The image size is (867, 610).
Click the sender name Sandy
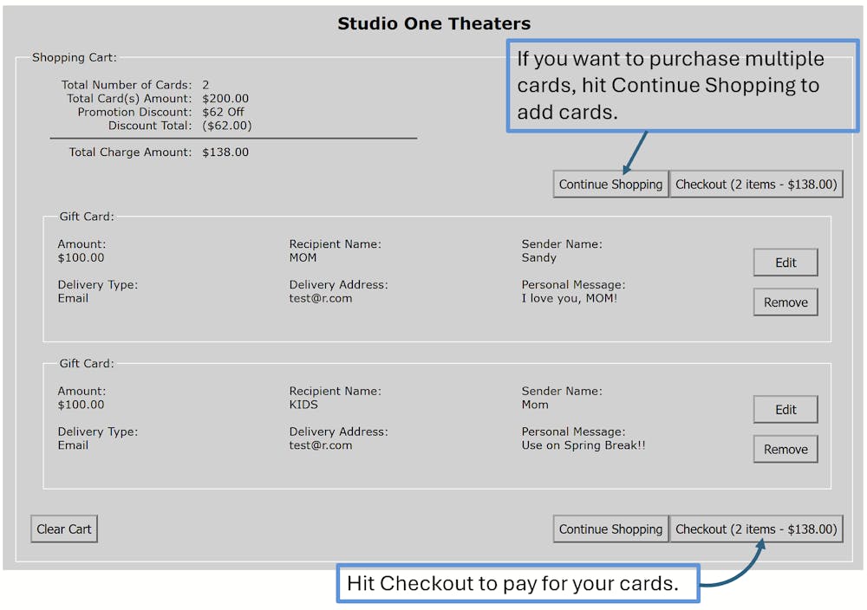tap(538, 257)
